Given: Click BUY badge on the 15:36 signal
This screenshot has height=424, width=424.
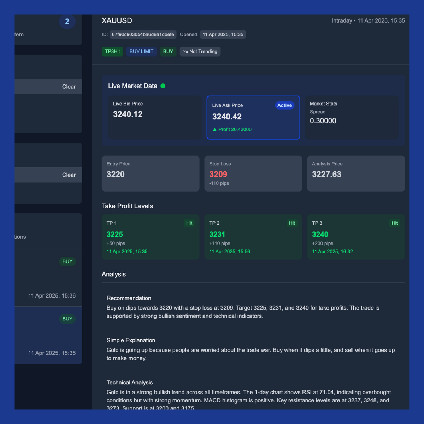Looking at the screenshot, I should click(67, 261).
